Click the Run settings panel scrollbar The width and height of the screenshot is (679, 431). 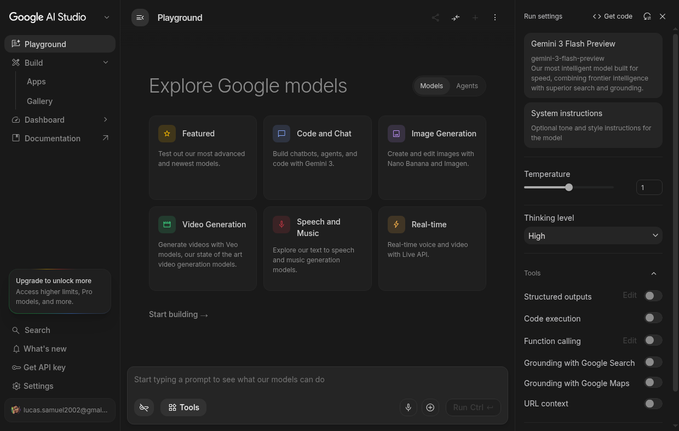tap(675, 214)
